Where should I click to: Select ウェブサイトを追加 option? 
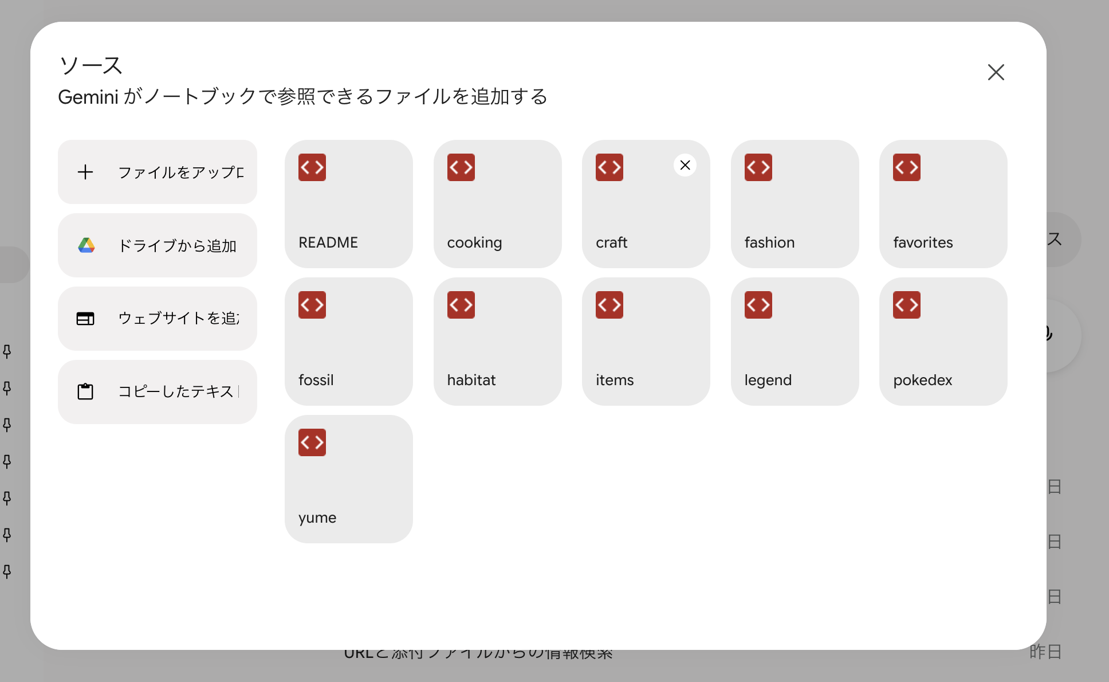coord(158,319)
